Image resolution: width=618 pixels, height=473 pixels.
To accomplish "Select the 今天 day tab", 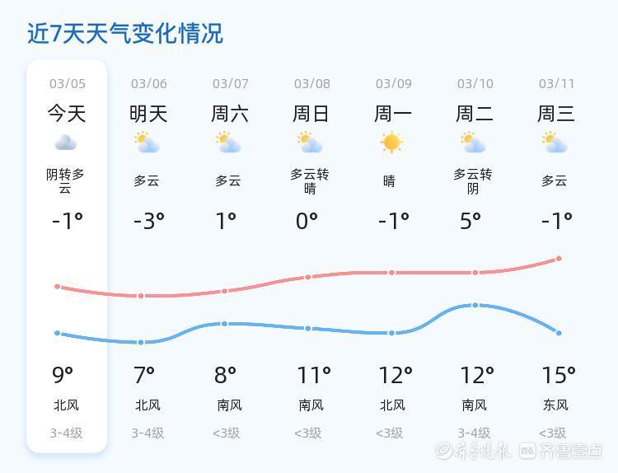I will click(x=67, y=113).
